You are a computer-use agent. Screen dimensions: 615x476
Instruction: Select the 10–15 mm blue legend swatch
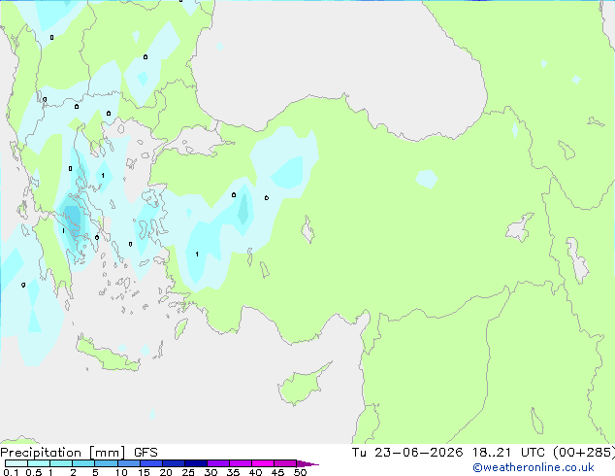point(128,463)
